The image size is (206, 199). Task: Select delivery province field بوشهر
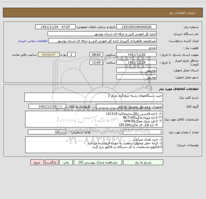136,70
